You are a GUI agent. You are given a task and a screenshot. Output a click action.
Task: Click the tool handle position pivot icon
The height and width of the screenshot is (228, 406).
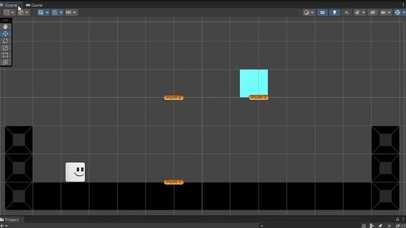[6, 13]
